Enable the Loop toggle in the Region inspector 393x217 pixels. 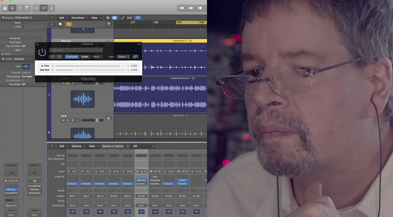23,26
